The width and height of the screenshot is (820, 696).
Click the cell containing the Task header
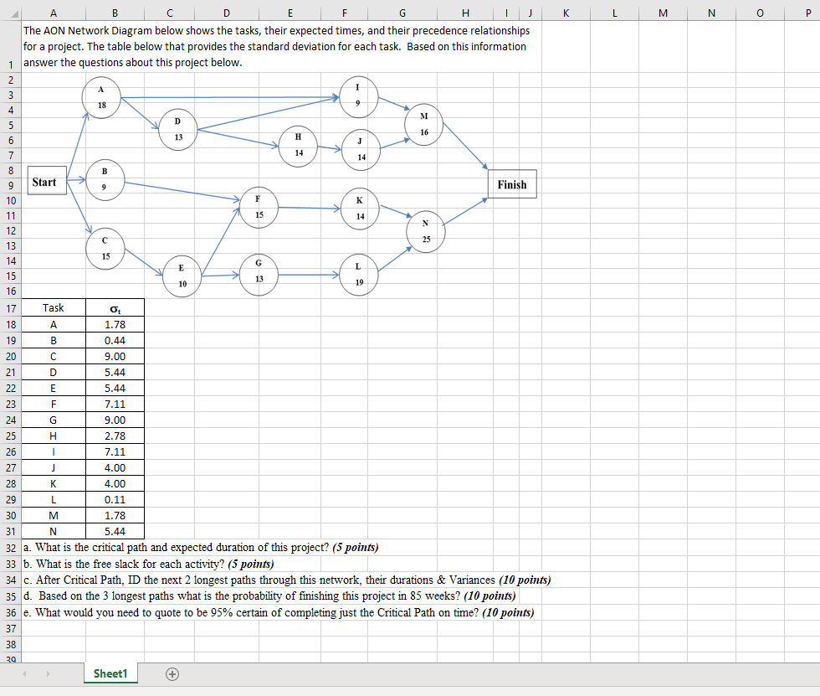click(54, 307)
